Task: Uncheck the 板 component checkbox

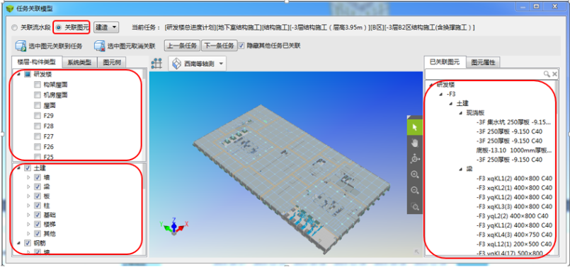Action: (x=37, y=196)
